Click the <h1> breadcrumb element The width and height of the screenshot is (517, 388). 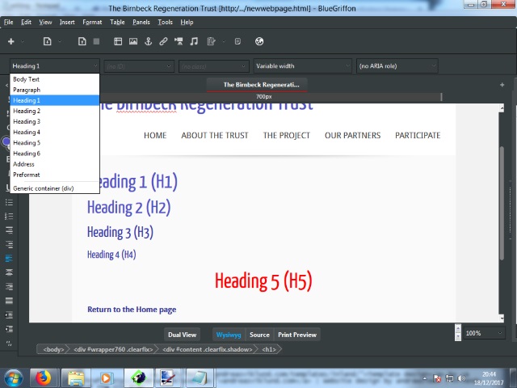(269, 349)
